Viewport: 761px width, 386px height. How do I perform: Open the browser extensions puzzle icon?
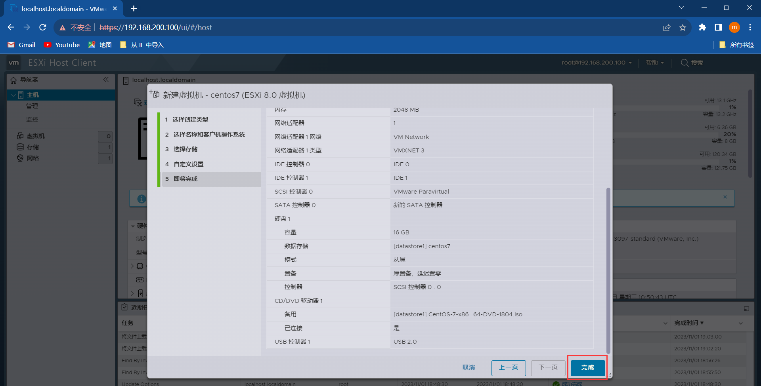702,27
